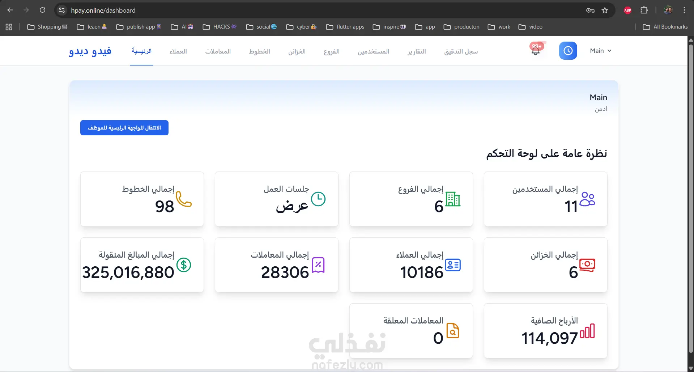Click the 28306 transactions value

(285, 272)
